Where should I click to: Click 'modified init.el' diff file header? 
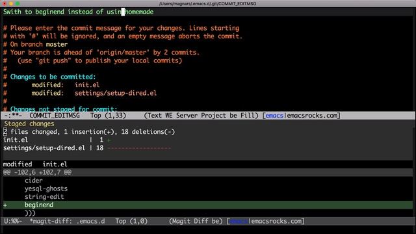click(35, 164)
